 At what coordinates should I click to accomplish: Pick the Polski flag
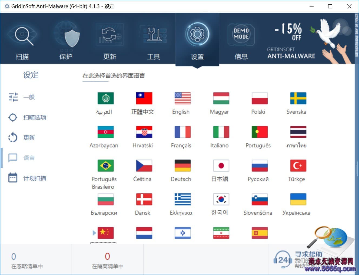[x=260, y=98]
